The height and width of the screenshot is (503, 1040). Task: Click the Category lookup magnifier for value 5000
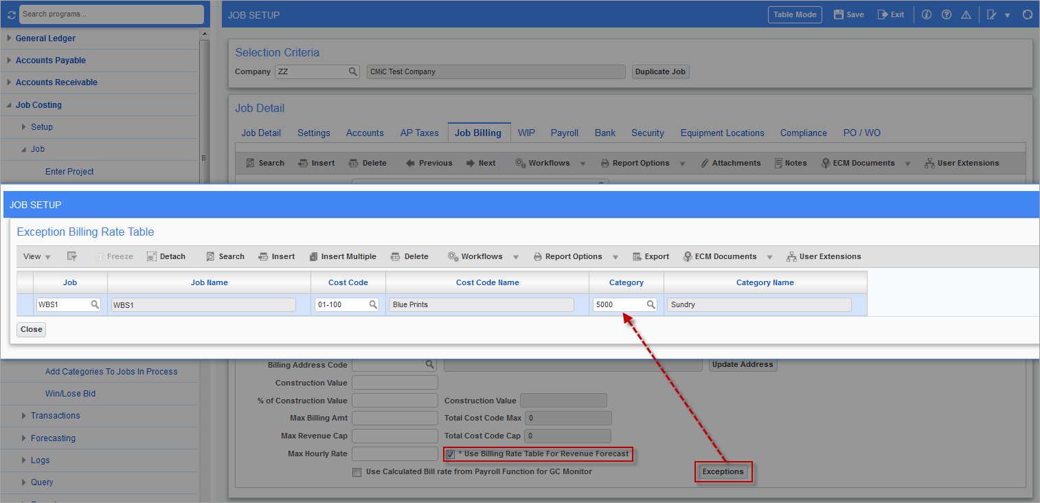[x=651, y=304]
